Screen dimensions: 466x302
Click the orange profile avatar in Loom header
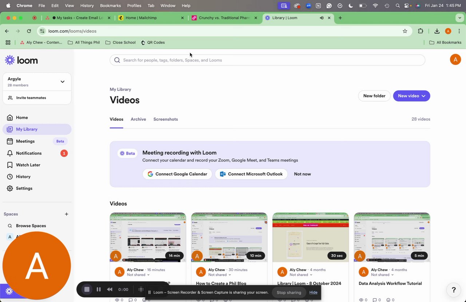[455, 59]
